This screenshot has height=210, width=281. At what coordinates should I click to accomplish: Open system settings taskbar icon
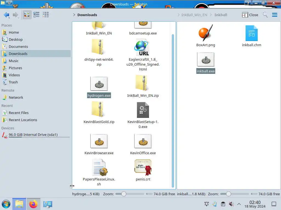coord(47,204)
